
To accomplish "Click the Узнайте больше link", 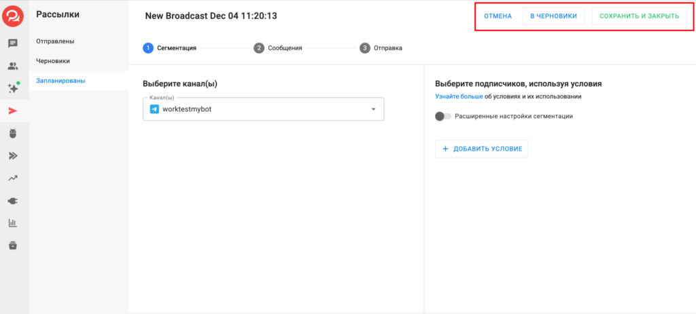I will click(459, 97).
